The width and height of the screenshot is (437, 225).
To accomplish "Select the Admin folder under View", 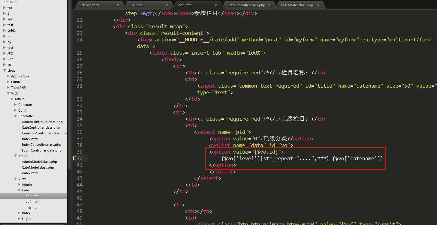I will click(27, 184).
